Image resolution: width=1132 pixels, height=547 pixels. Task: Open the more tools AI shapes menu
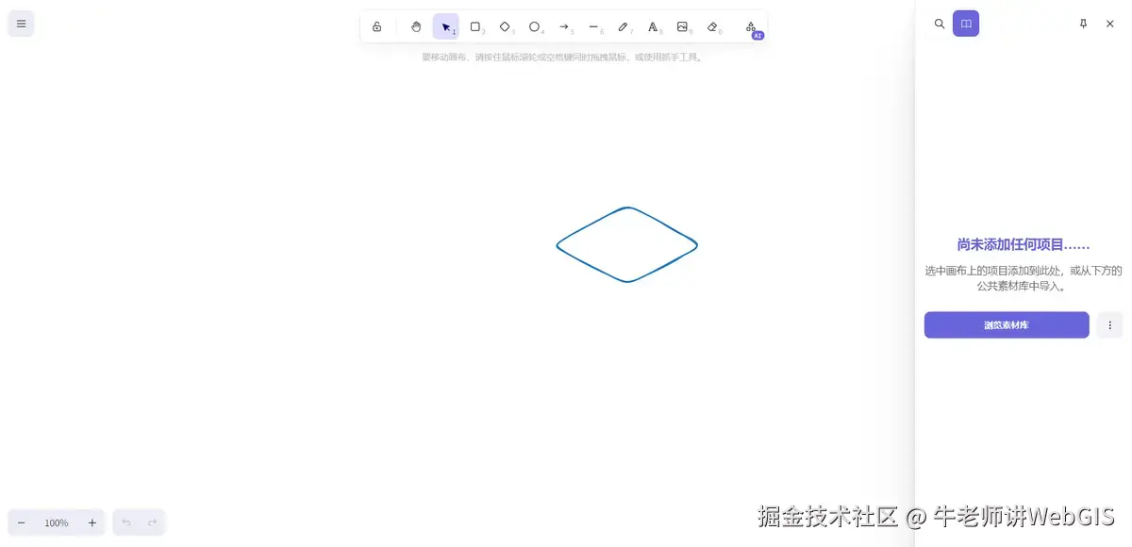click(x=751, y=26)
